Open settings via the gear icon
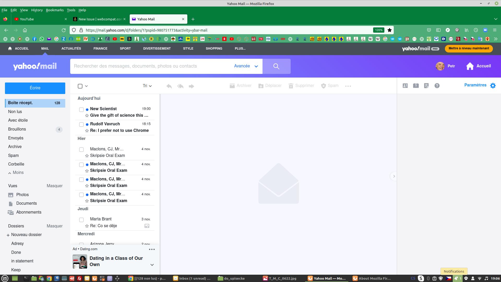The width and height of the screenshot is (501, 282). click(x=493, y=85)
